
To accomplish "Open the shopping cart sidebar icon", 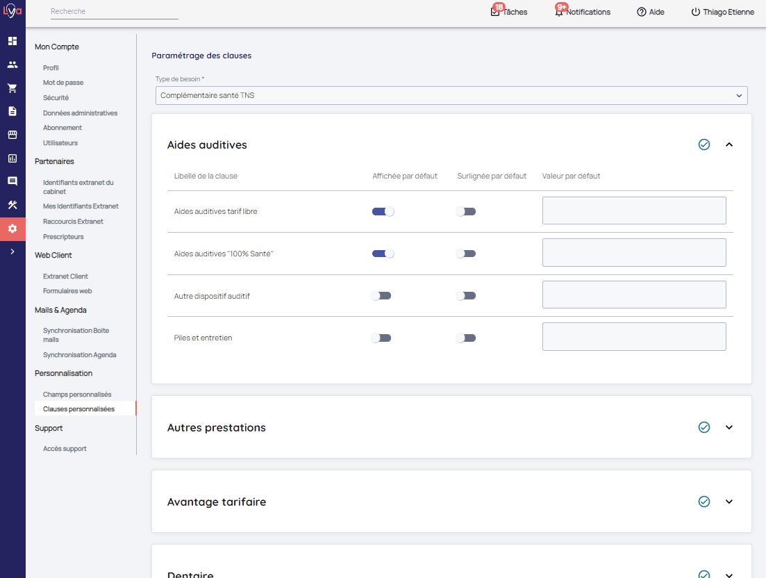I will (x=13, y=88).
